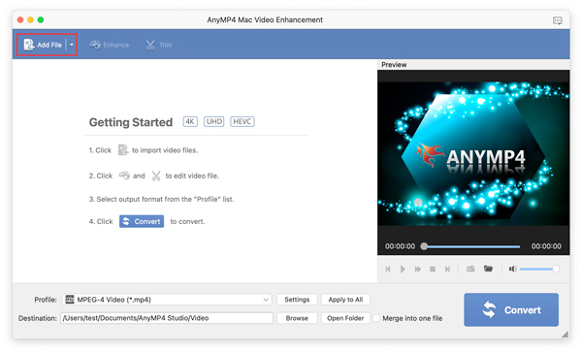Play the preview video

[403, 269]
